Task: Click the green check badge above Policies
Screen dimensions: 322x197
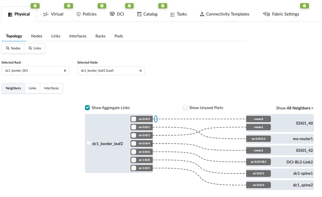Action: point(102,6)
